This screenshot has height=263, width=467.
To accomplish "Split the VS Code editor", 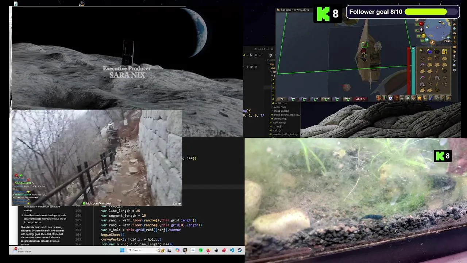I will click(256, 55).
